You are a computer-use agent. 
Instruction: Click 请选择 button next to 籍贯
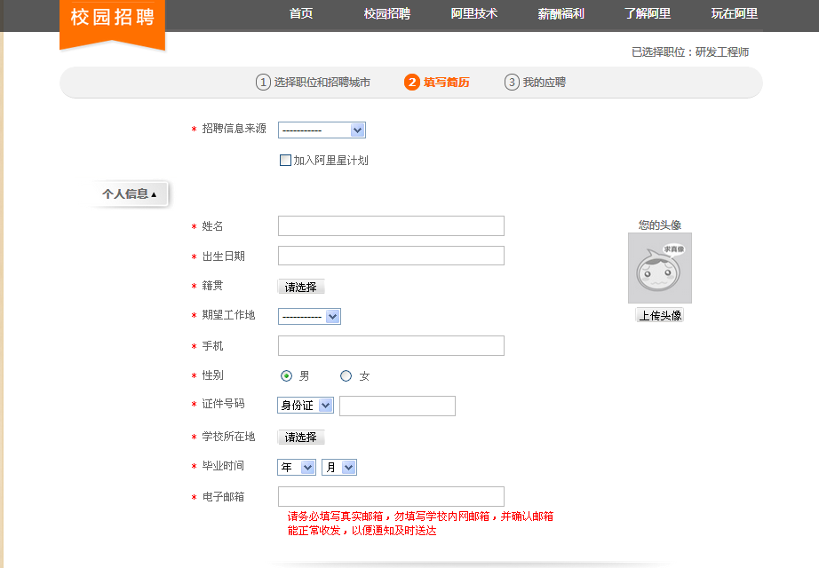(x=301, y=287)
